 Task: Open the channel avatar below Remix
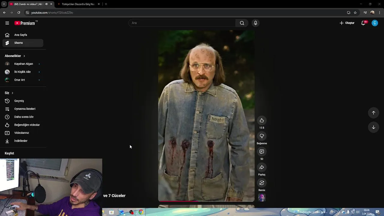point(262,197)
